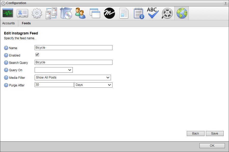Screen dimensions: 229x152
Task: Expand the Query On dropdown
Action: [x=54, y=70]
